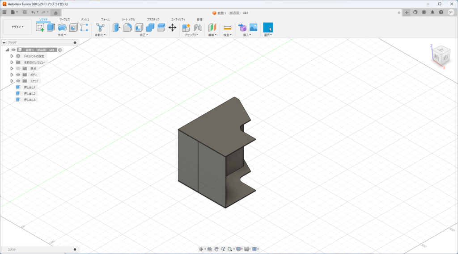Hide the スケッチ (Sketches) folder

point(18,81)
